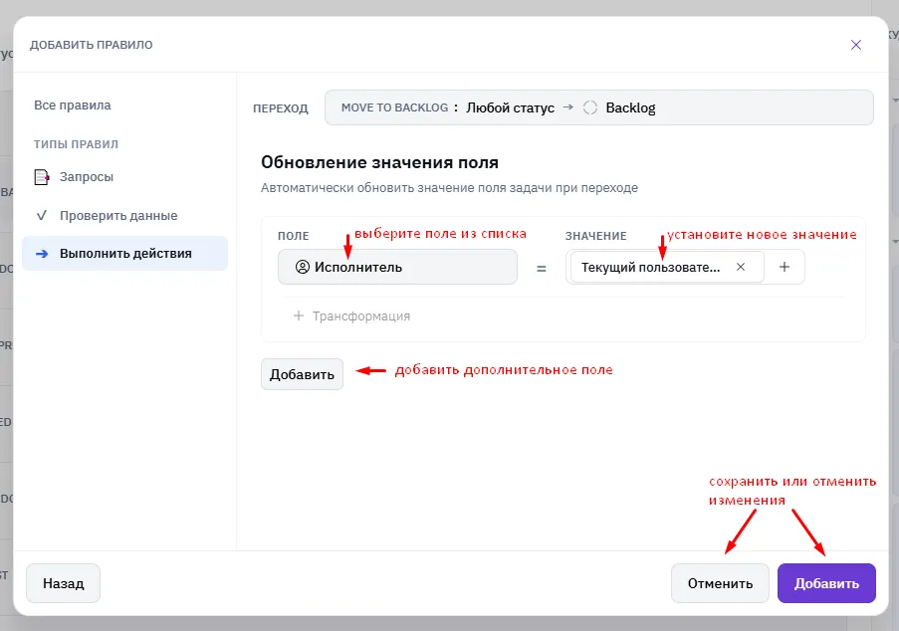The image size is (899, 631).
Task: Click the checkmark icon beside Проверить данные
Action: 41,216
